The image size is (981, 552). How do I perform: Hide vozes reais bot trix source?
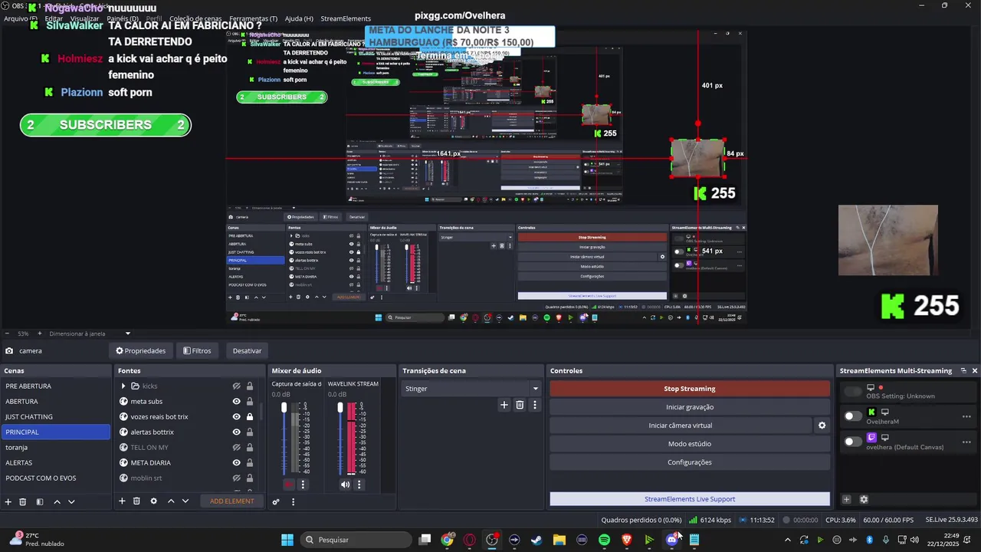pos(237,416)
